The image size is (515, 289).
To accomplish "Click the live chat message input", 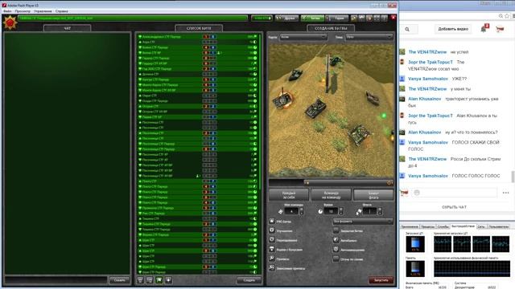I will coord(454,193).
